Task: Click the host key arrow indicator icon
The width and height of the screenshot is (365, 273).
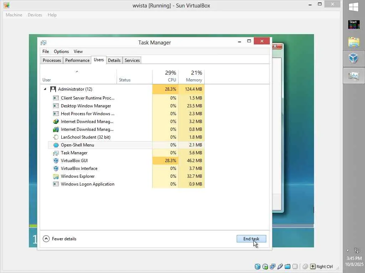Action: point(313,267)
